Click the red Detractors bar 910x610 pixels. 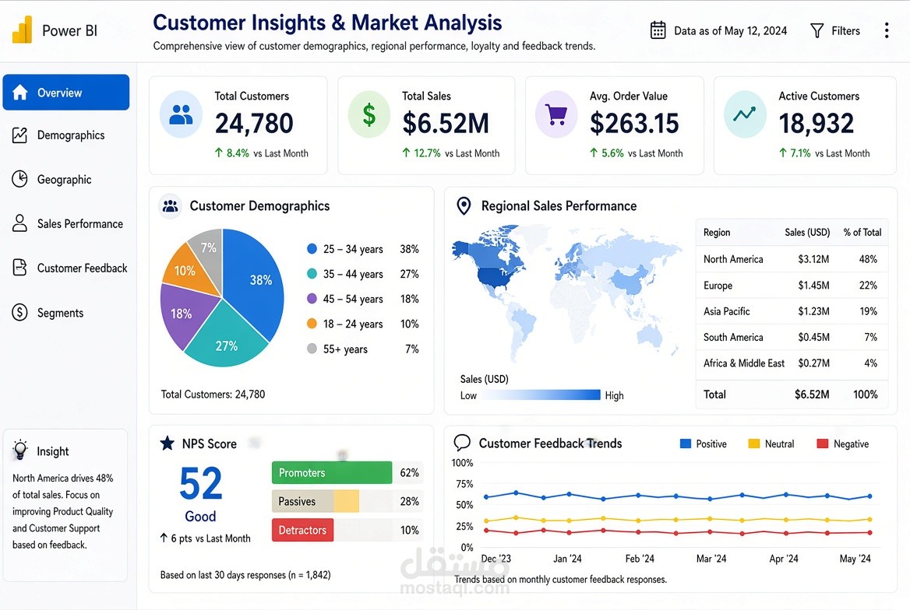[x=302, y=530]
